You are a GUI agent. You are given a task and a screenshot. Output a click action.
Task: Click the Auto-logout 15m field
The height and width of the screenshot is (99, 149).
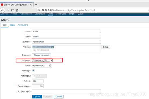(x=41, y=76)
